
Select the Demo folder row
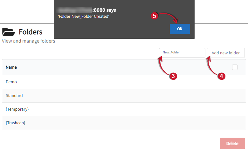click(124, 82)
